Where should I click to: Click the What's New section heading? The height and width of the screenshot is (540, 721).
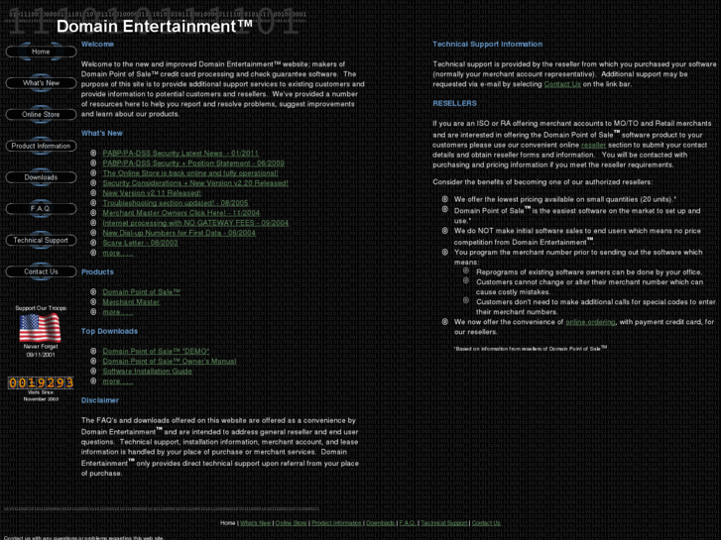[x=101, y=134]
